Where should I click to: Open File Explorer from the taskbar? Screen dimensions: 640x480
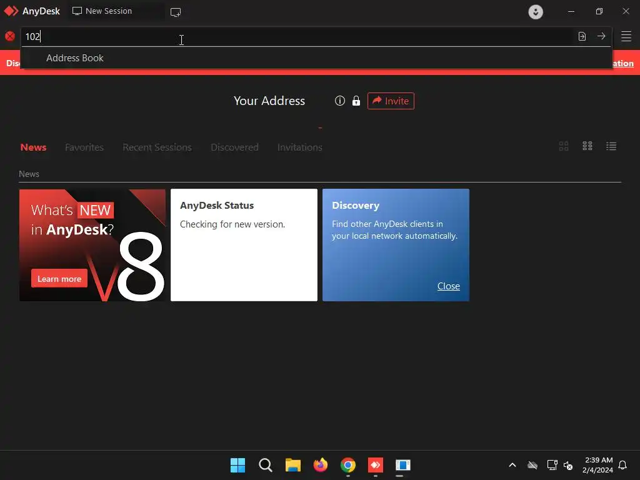[292, 465]
